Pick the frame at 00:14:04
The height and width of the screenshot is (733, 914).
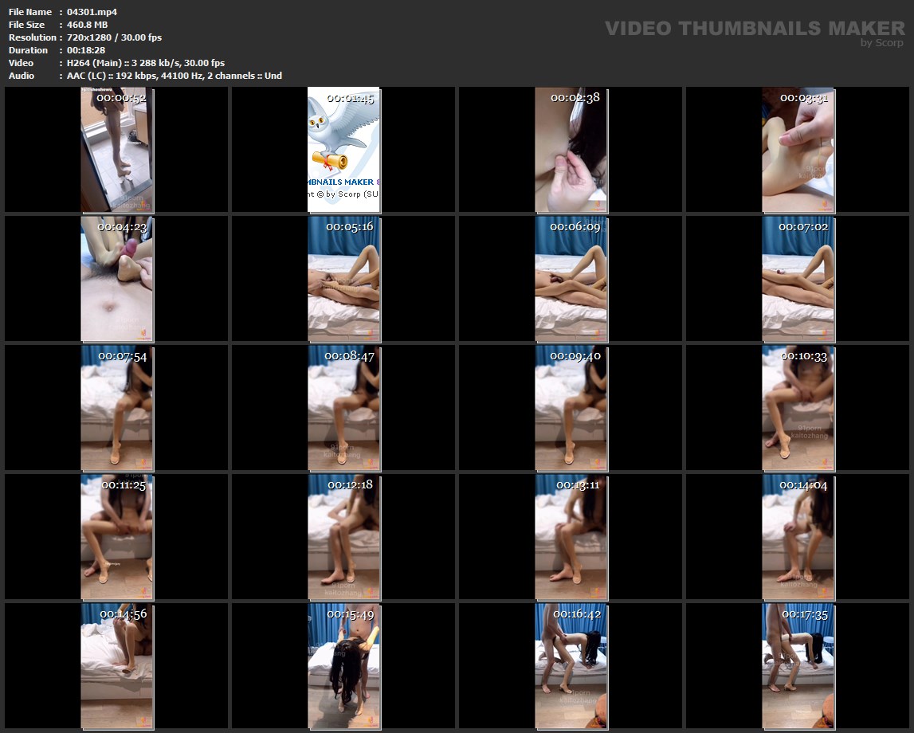[798, 537]
